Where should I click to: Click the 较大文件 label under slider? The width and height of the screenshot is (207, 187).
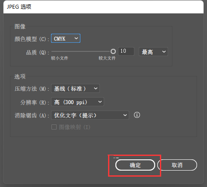(x=107, y=58)
